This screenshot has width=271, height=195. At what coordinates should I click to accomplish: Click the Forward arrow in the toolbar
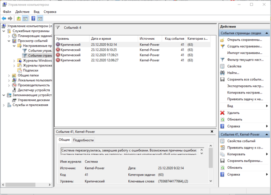(10, 19)
